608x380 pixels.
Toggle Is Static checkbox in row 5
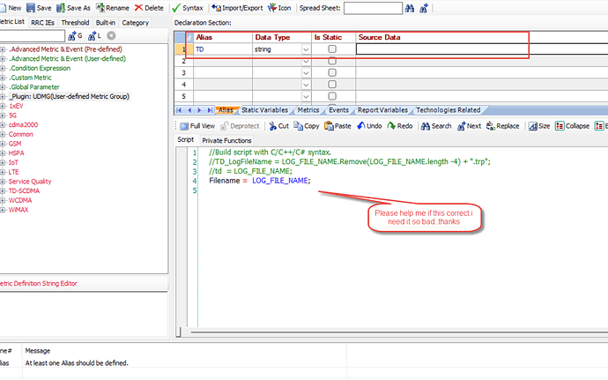click(332, 96)
